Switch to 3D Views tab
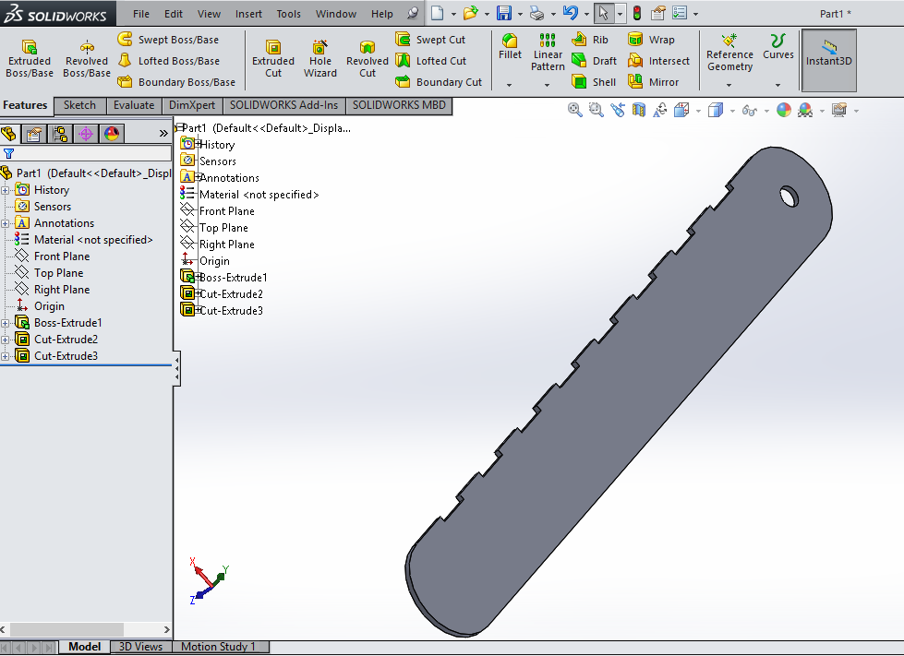 pyautogui.click(x=140, y=647)
